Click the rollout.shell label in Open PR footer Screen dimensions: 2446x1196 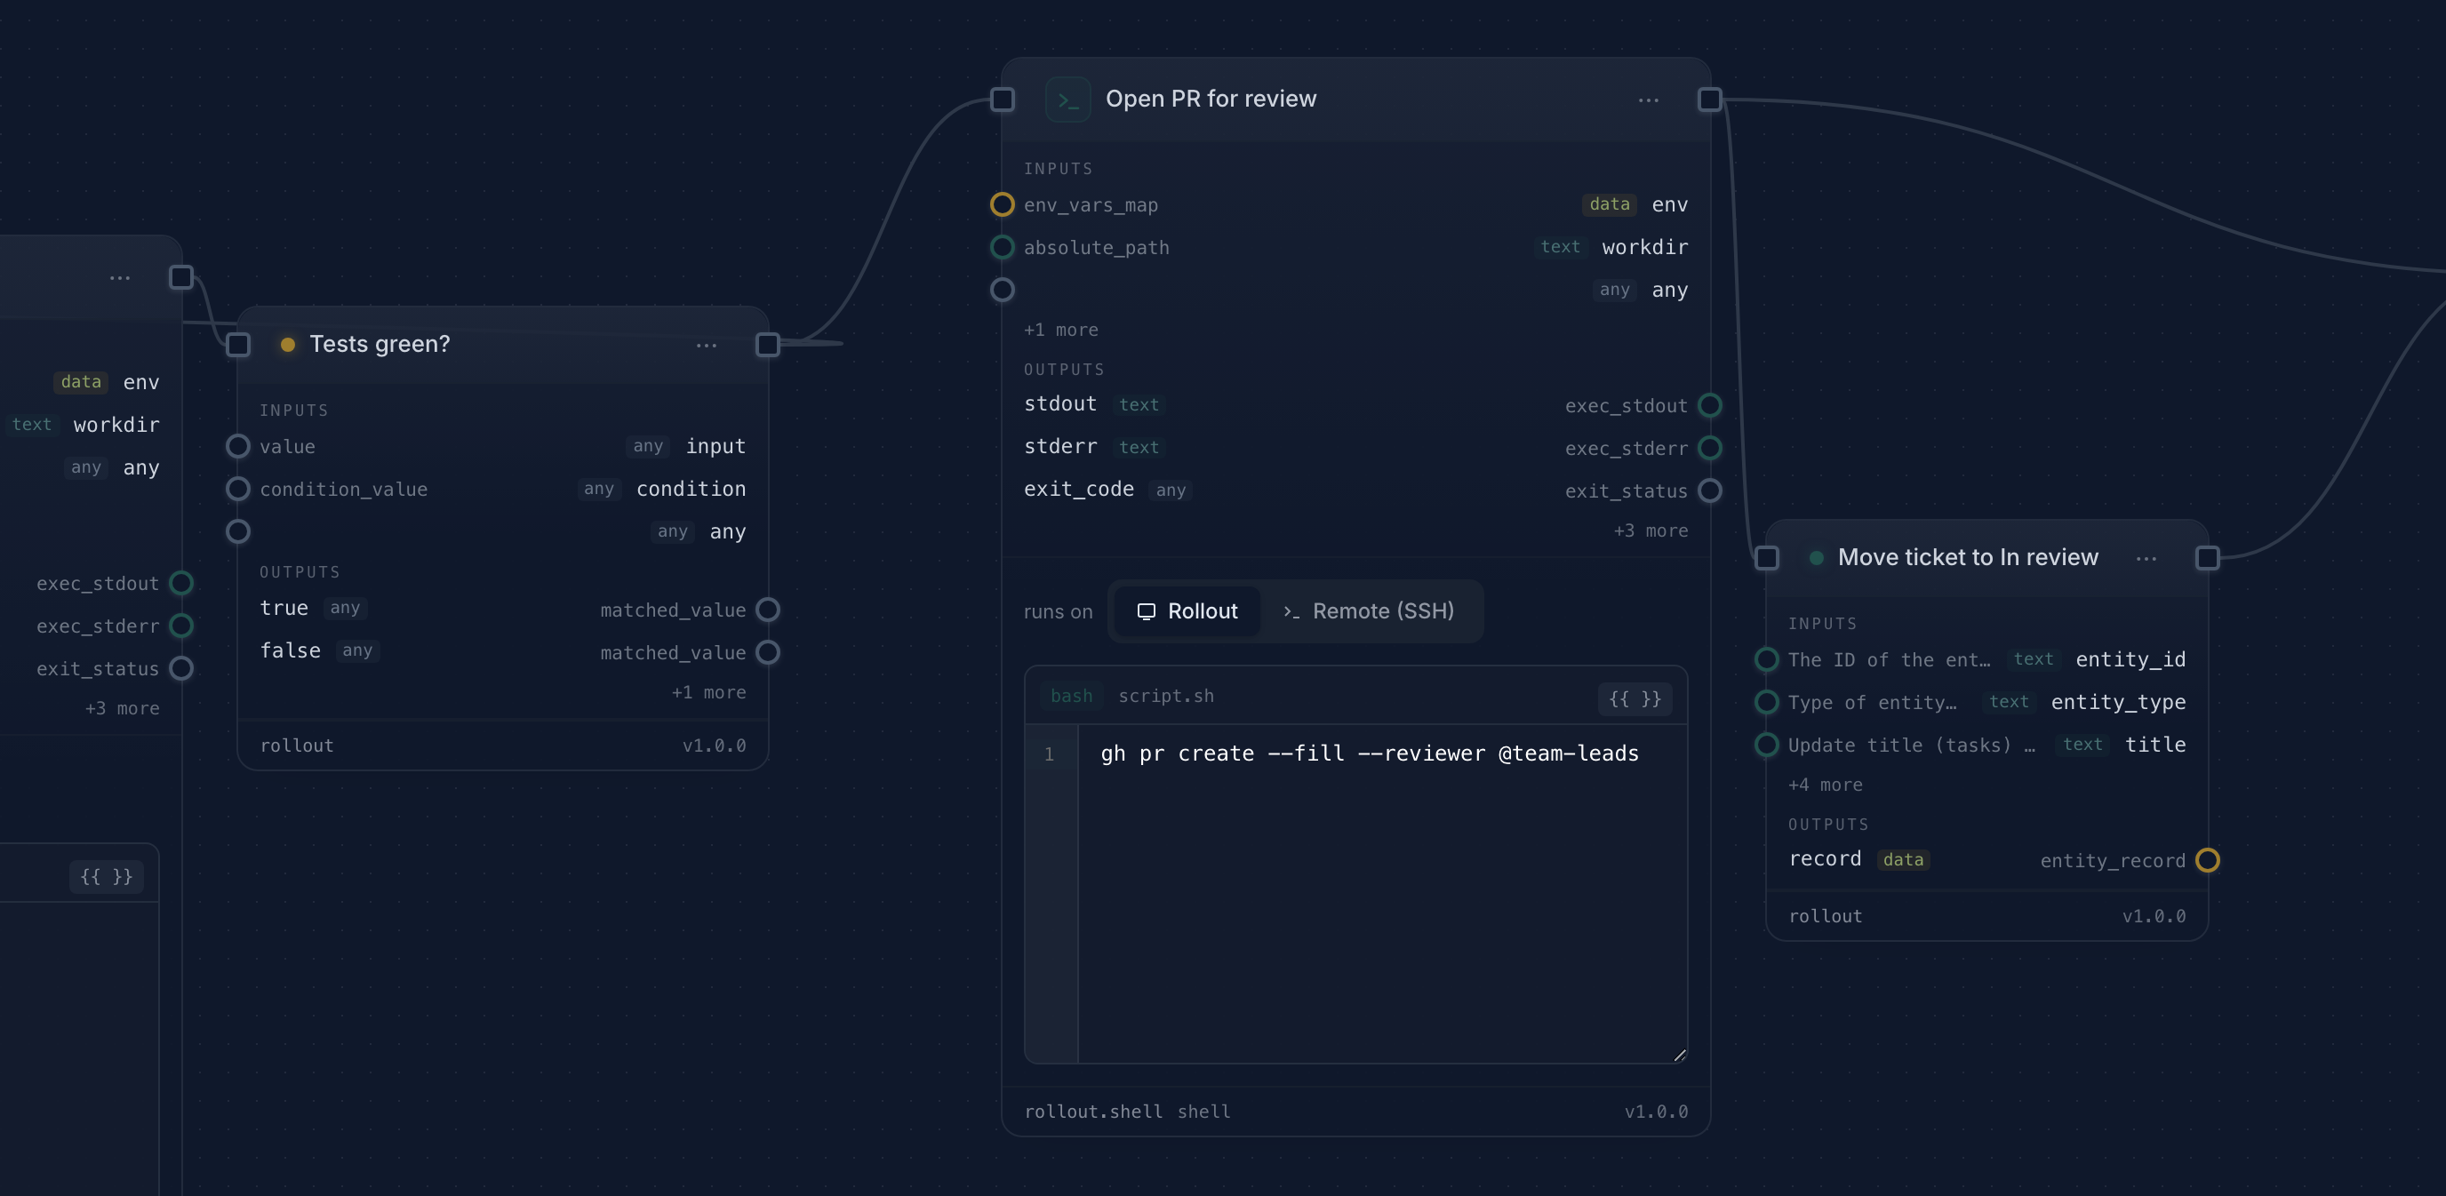coord(1093,1112)
